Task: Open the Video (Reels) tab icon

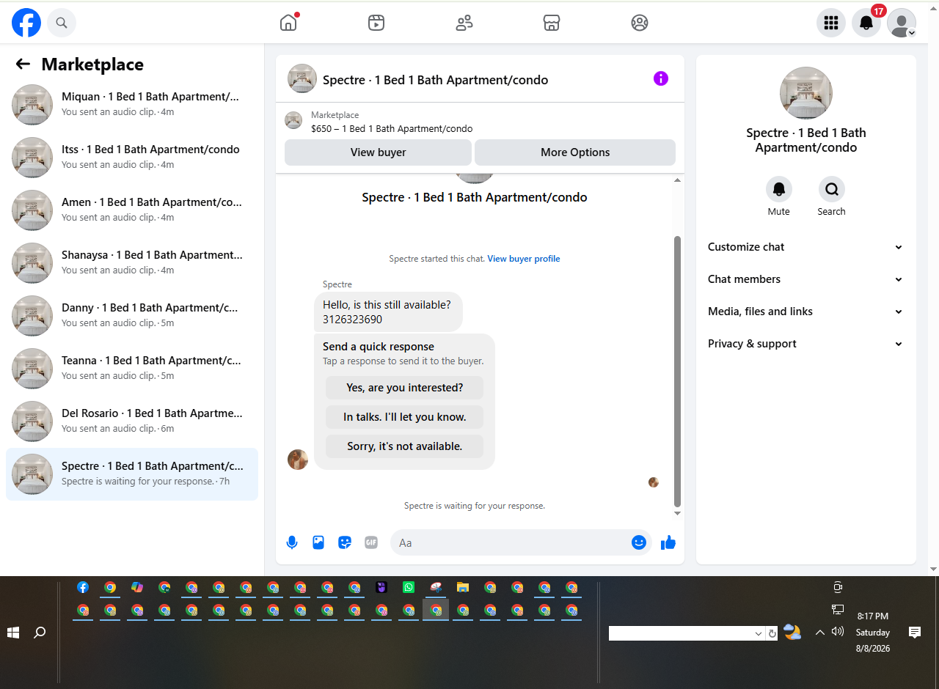Action: pos(376,23)
